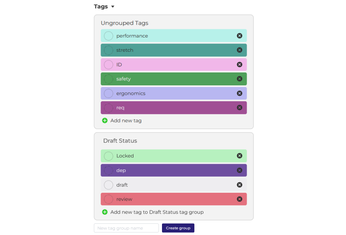346x235 pixels.
Task: Click the Add new tag text link
Action: point(126,121)
